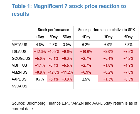
Task: Click the AAPL 1Day value 0.7%
Action: click(x=40, y=79)
